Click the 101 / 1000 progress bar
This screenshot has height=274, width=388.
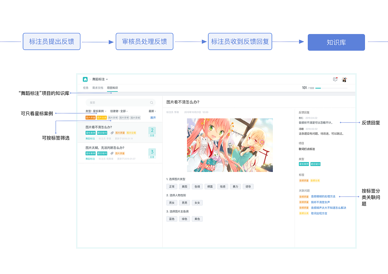point(331,88)
